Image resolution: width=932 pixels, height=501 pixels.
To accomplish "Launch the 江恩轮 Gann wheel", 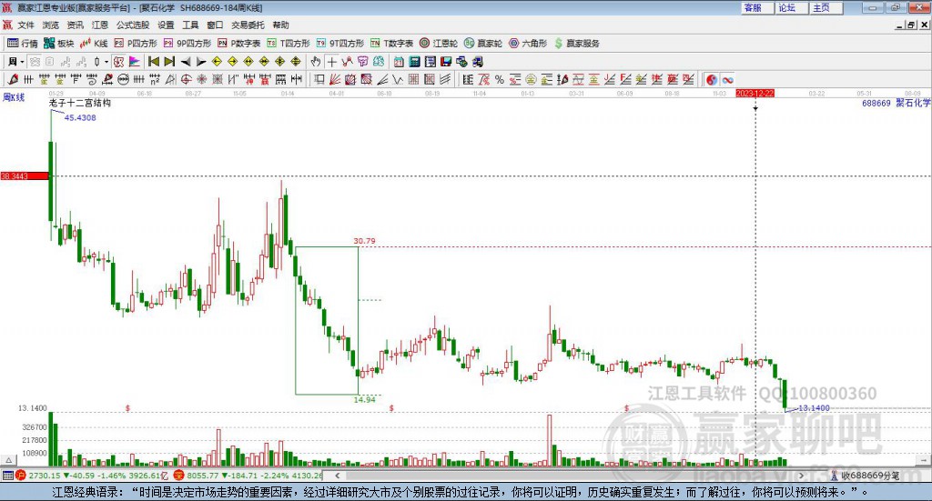I will (439, 44).
